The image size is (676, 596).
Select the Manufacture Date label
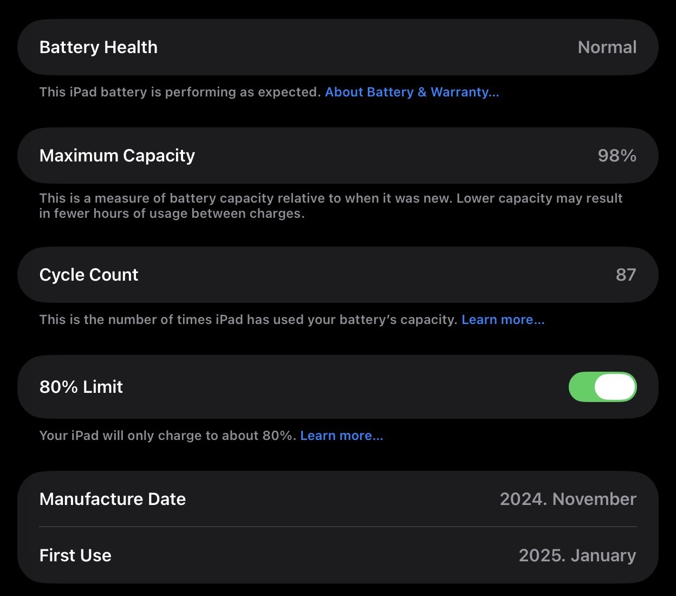pyautogui.click(x=113, y=499)
